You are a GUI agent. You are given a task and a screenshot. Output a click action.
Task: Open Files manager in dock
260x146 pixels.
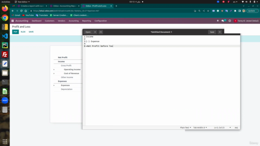5,73
